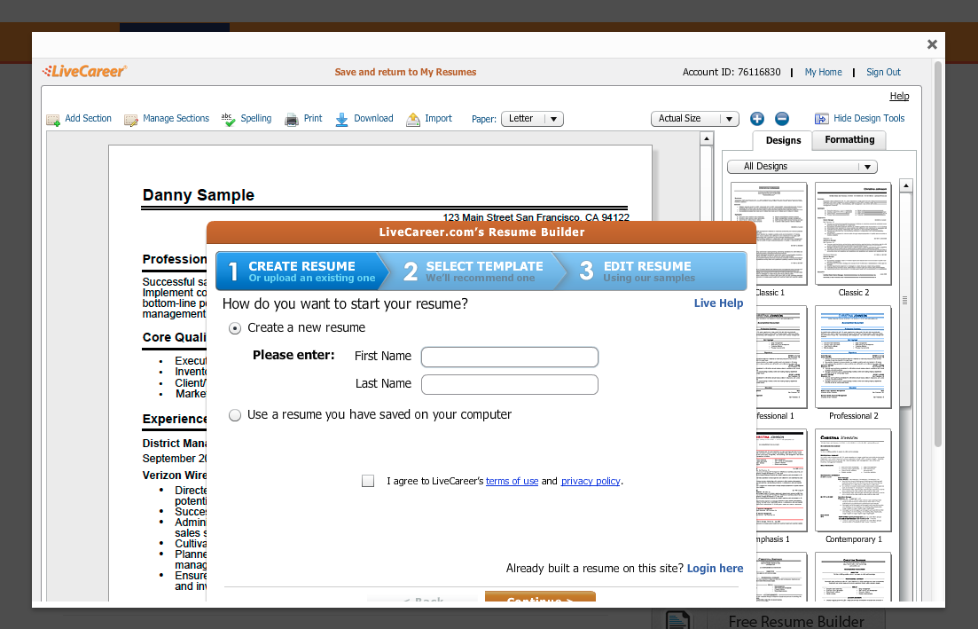The height and width of the screenshot is (629, 978).
Task: Open the Help link
Action: point(899,96)
